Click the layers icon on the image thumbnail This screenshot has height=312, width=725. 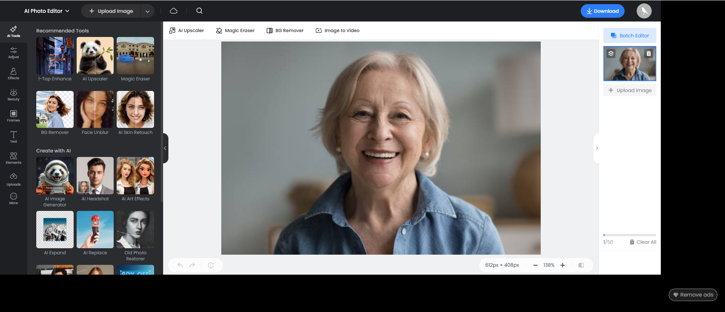click(x=611, y=54)
